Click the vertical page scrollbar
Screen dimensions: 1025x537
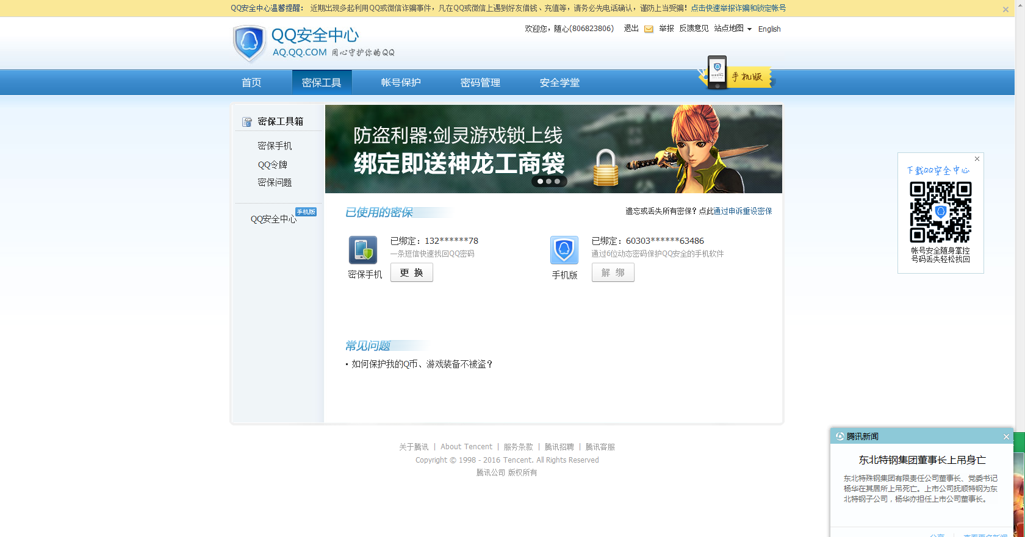(x=1020, y=268)
